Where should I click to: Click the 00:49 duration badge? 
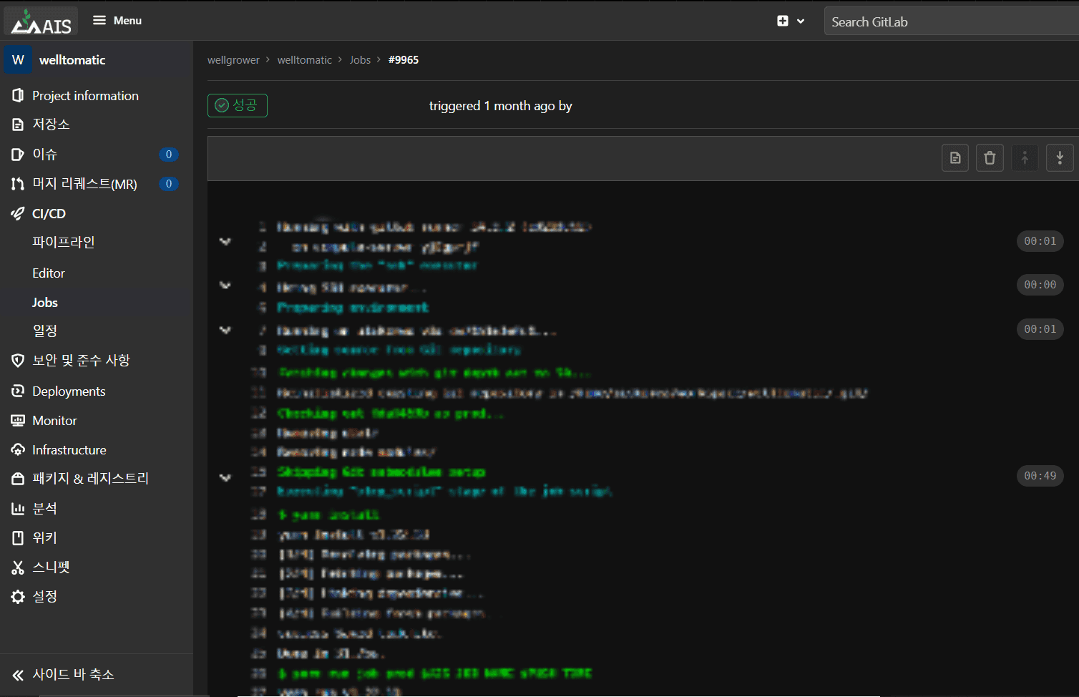[1040, 476]
